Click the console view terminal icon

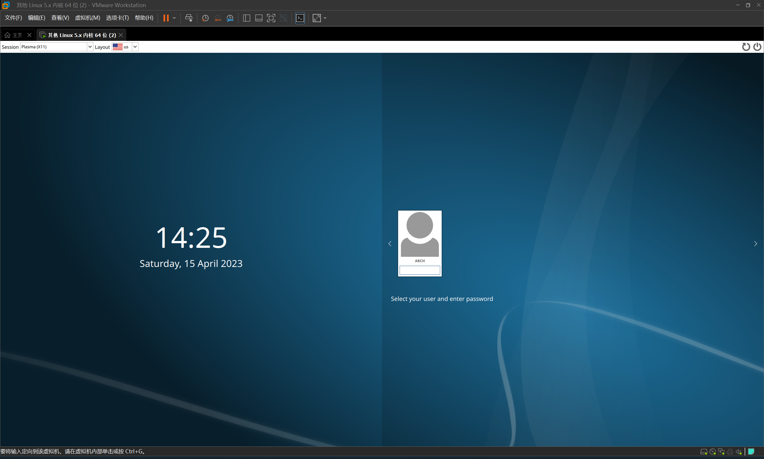click(300, 18)
